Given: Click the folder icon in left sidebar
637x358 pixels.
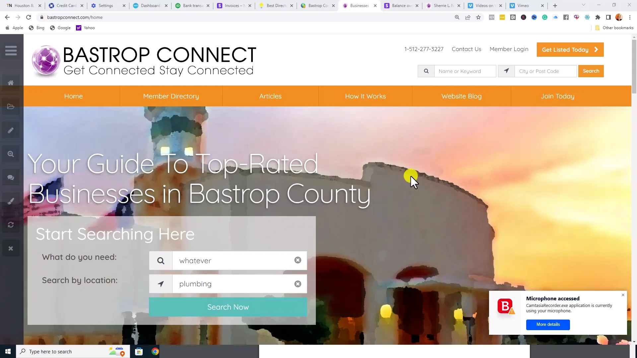Looking at the screenshot, I should click(x=11, y=106).
